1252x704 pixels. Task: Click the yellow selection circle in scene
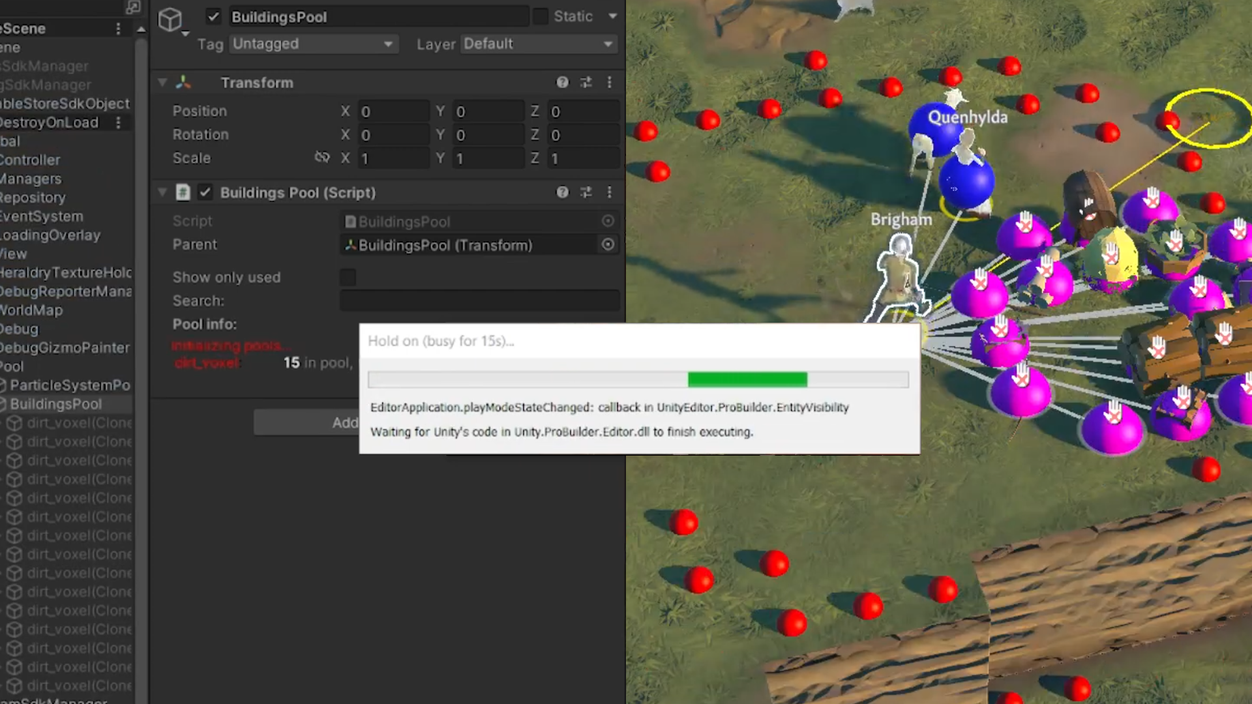tap(1208, 119)
